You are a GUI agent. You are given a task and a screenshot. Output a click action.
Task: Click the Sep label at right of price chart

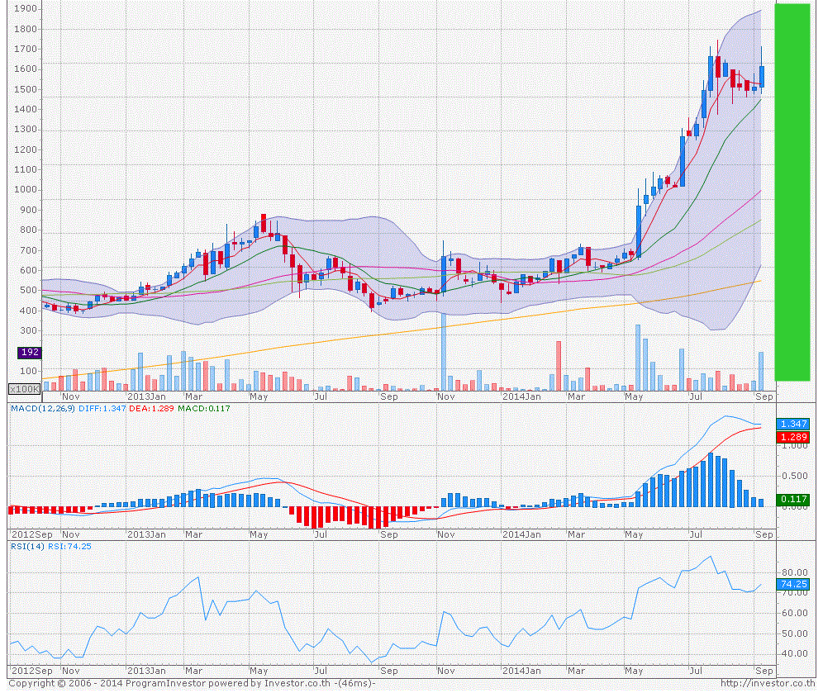[764, 396]
